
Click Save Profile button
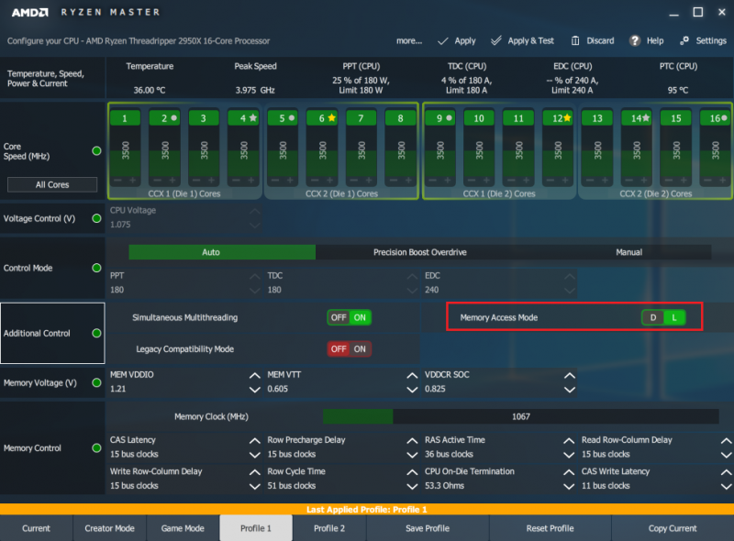click(x=428, y=528)
